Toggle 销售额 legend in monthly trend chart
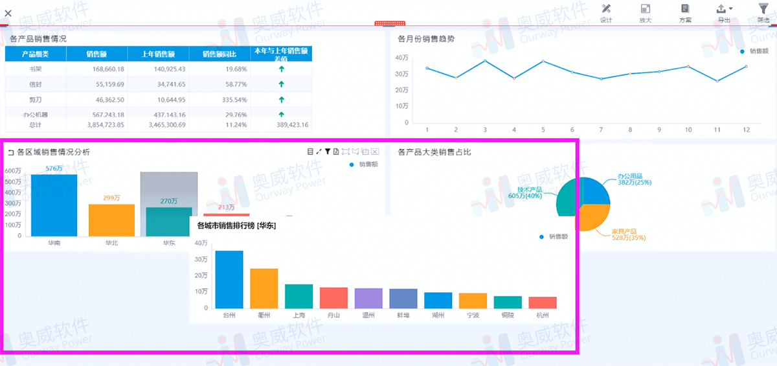 754,51
